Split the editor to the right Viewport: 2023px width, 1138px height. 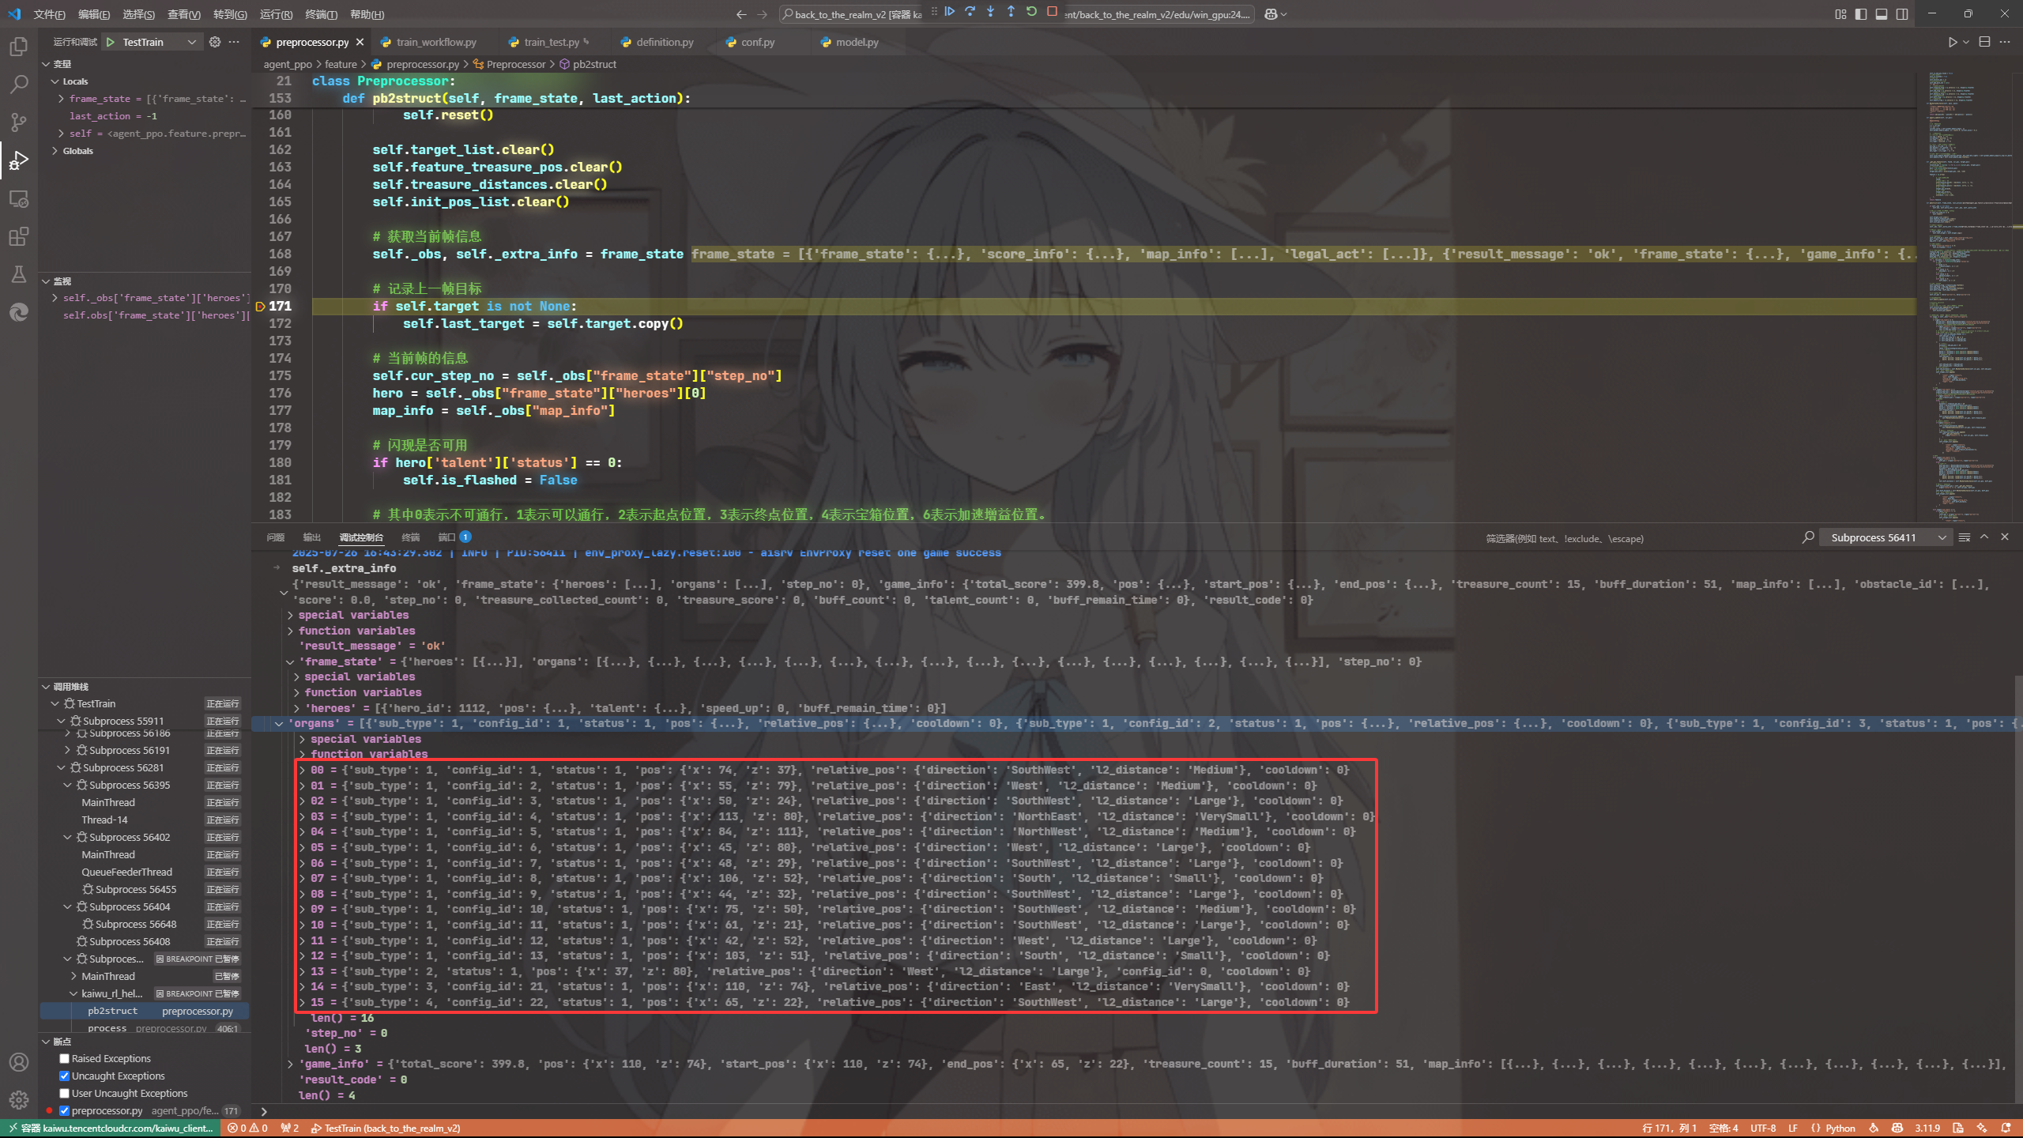(x=1984, y=42)
